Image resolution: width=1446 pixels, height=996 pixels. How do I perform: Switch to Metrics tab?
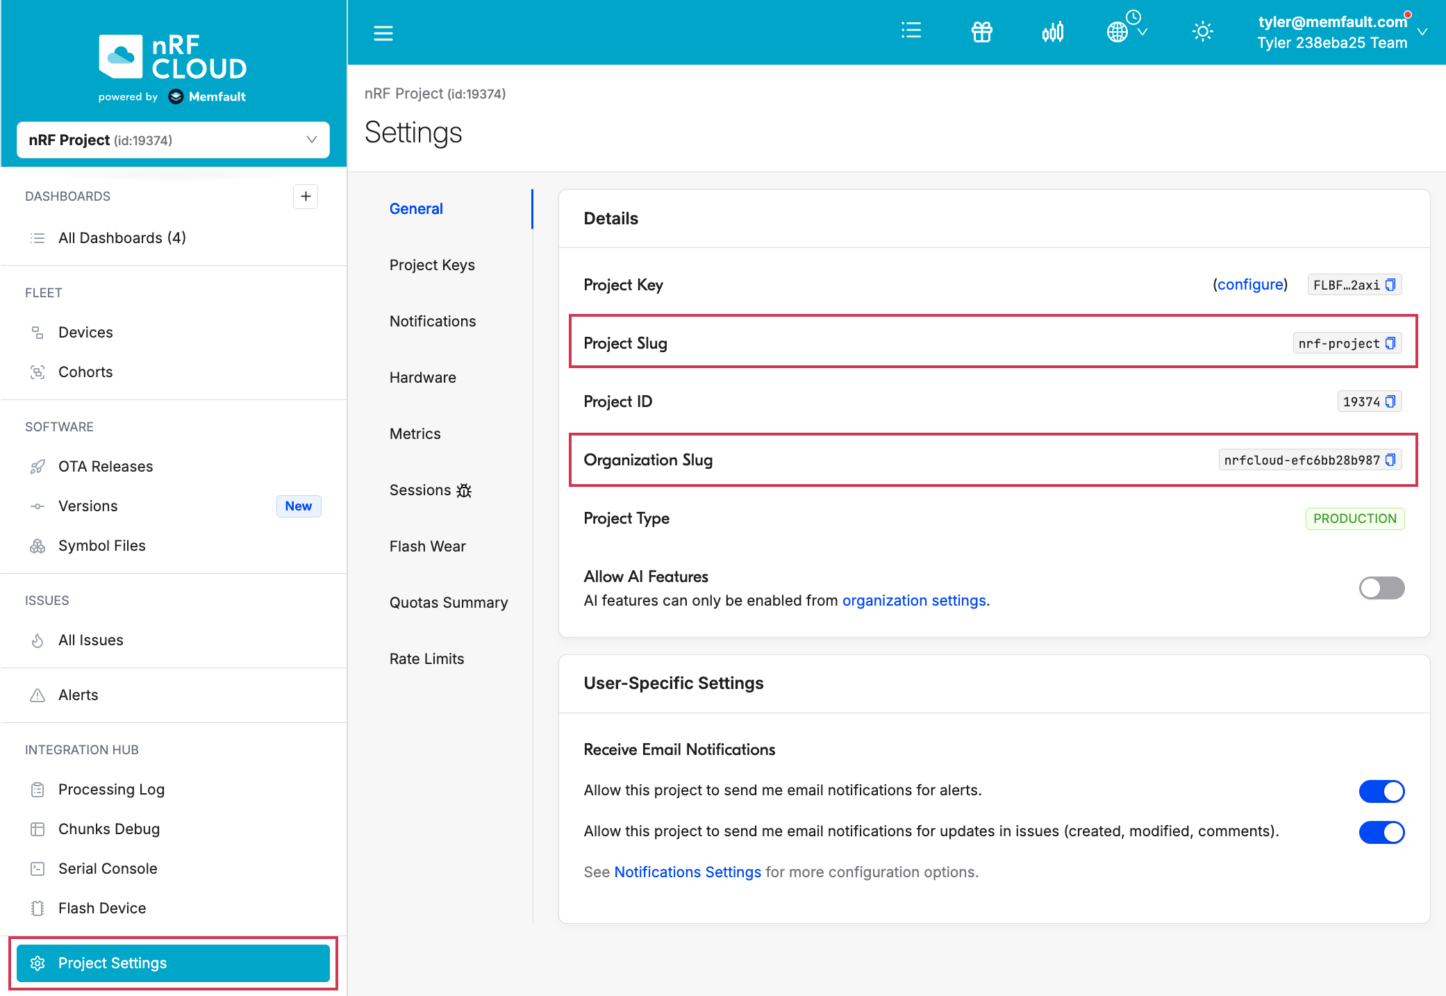point(415,433)
